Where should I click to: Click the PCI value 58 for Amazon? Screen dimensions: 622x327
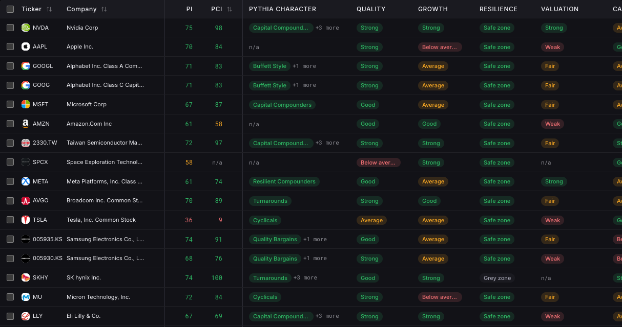[x=219, y=124]
